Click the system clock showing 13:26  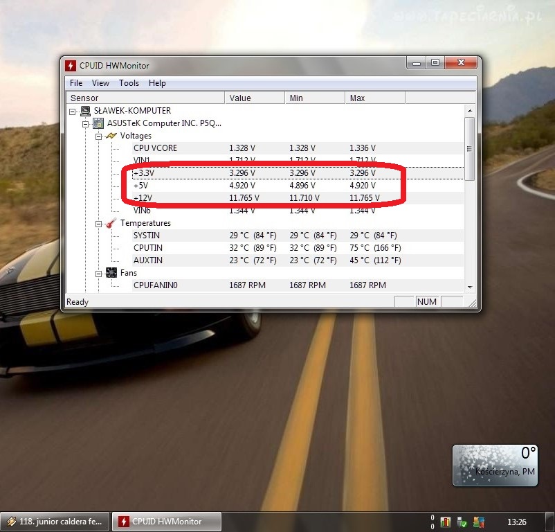click(516, 522)
